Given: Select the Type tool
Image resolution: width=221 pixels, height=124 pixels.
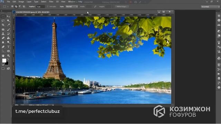Looking at the screenshot, I should click(x=8, y=47).
